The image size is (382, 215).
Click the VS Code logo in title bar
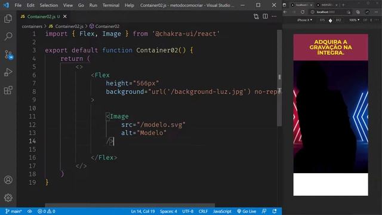[x=6, y=5]
